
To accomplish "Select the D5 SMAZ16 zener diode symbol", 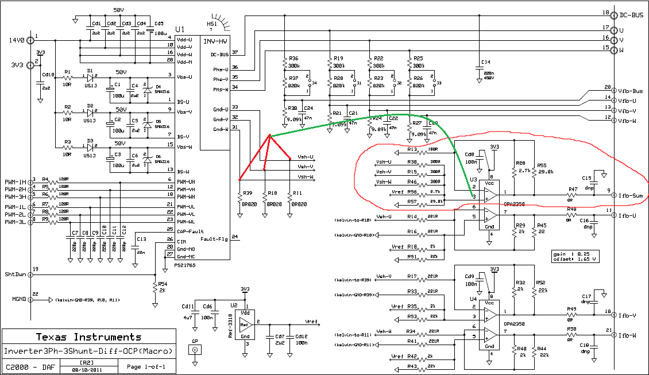I will pos(147,124).
